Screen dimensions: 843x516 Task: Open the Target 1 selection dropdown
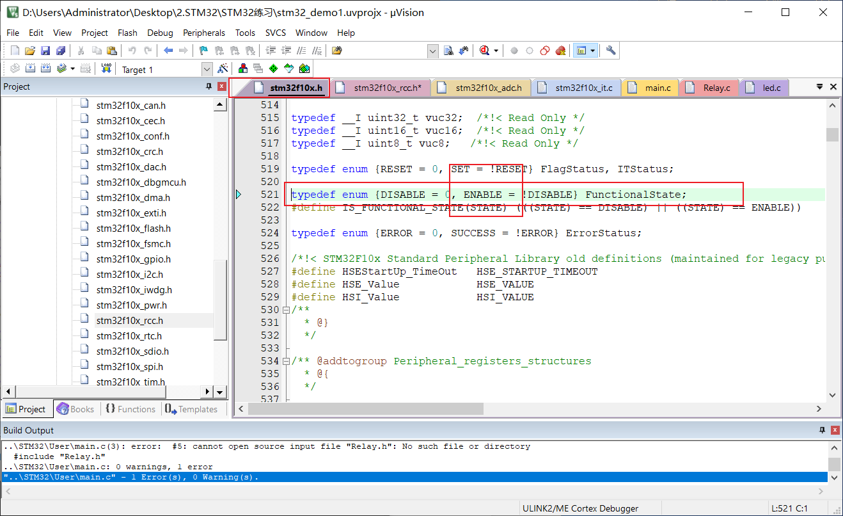click(x=207, y=69)
